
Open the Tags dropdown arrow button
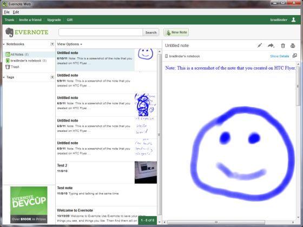52,77
